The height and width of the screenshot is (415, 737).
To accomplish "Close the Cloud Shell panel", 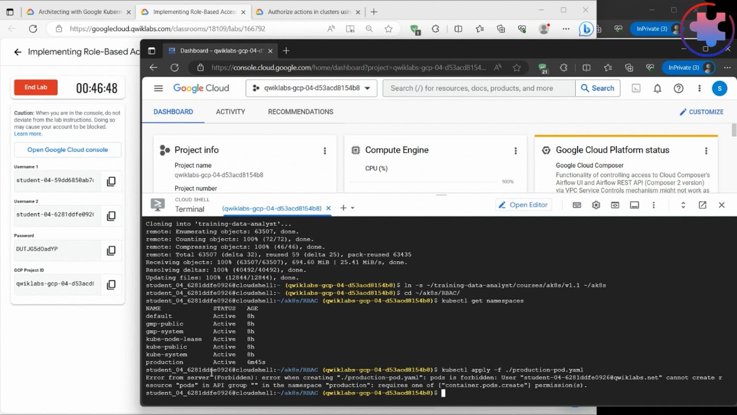I will pos(721,205).
